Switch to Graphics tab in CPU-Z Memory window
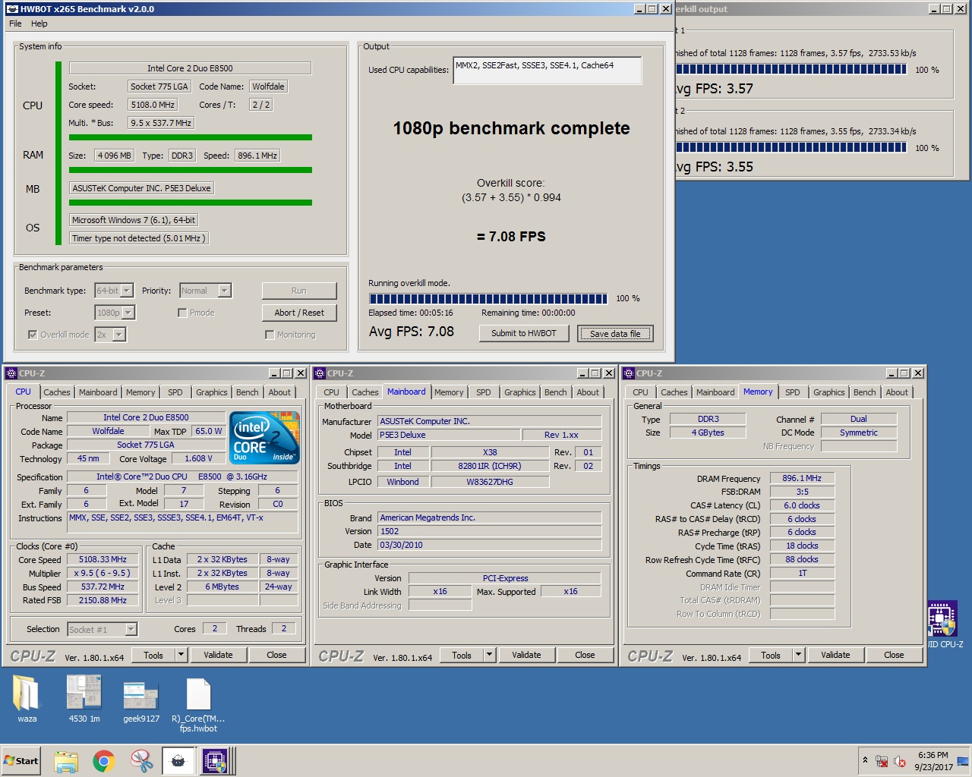The height and width of the screenshot is (777, 972). tap(829, 392)
